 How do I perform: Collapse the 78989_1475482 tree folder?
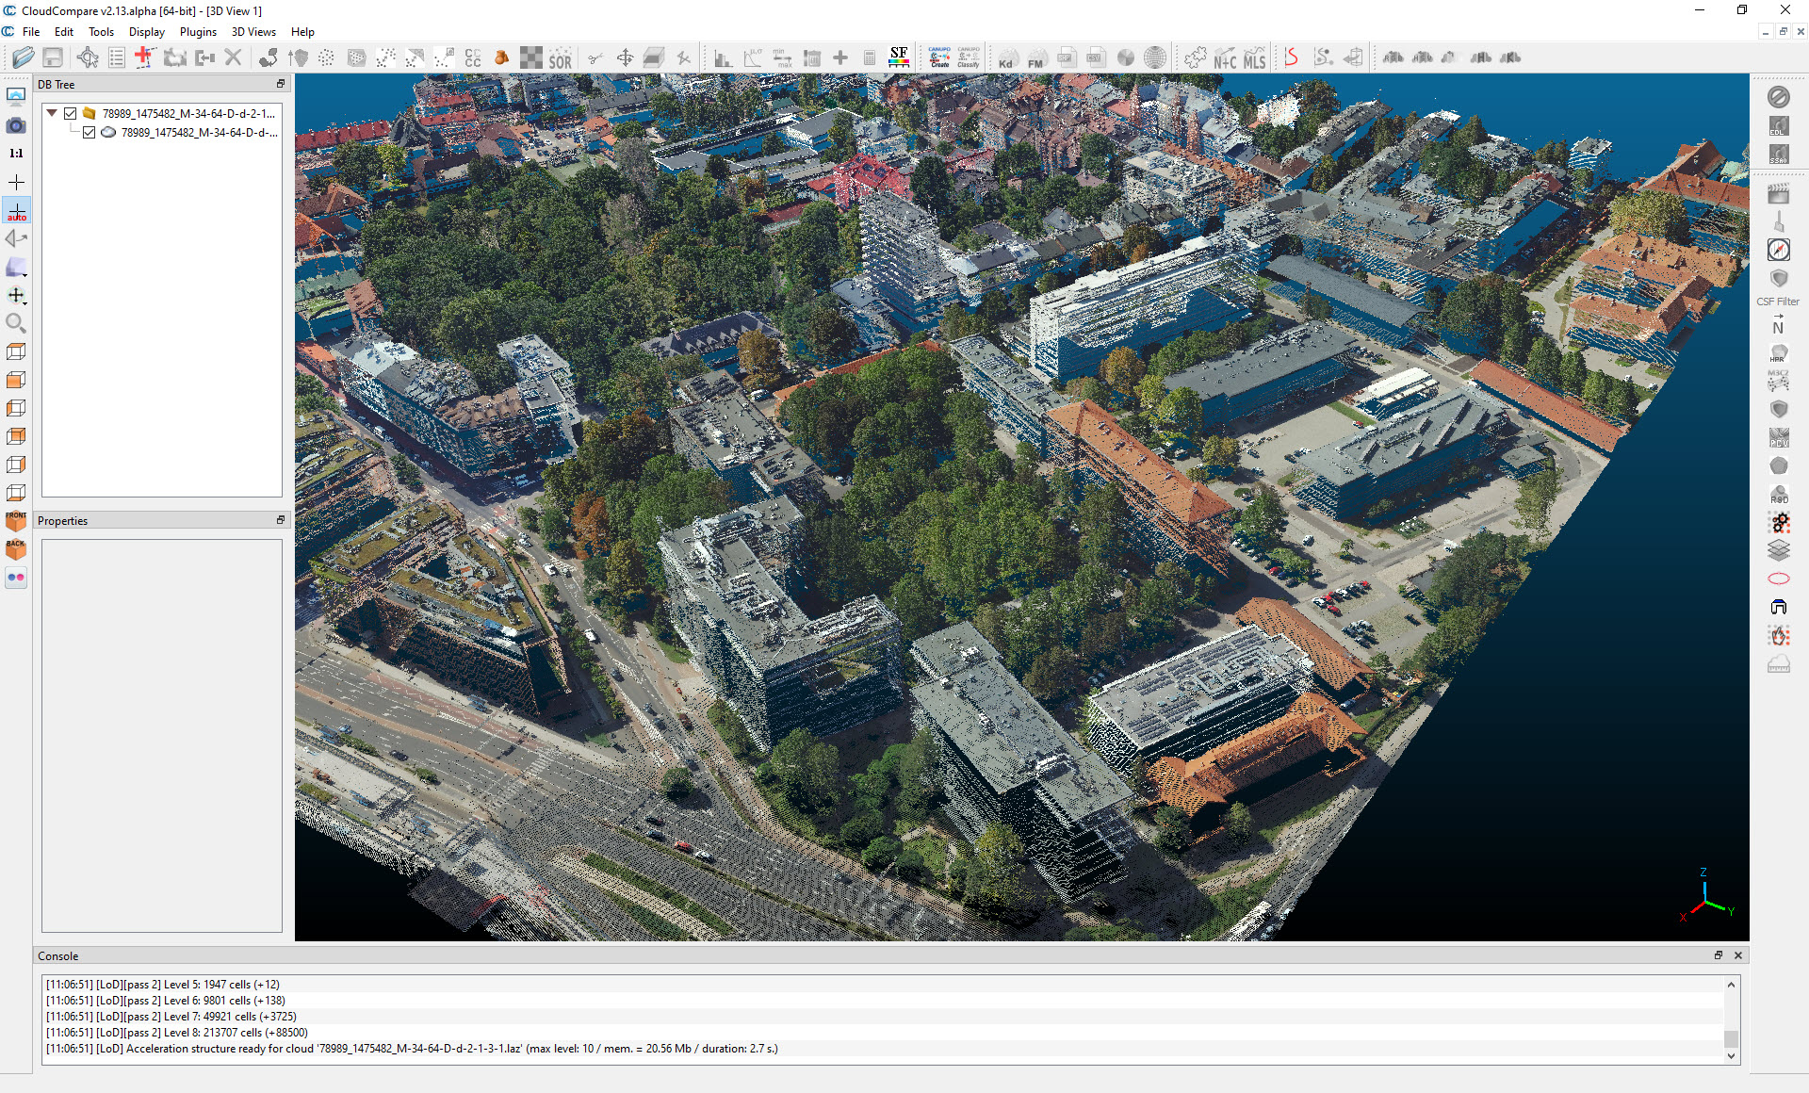[52, 113]
